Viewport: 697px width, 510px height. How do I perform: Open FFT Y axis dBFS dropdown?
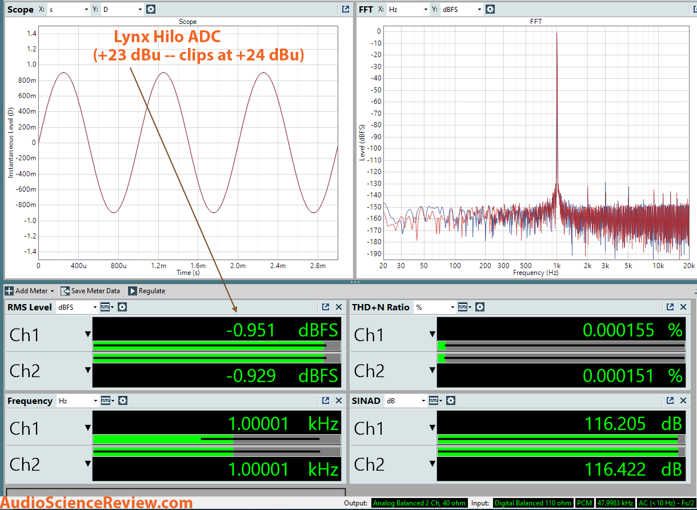pos(462,9)
